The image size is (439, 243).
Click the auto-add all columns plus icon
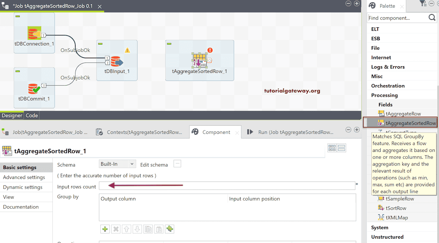[170, 229]
